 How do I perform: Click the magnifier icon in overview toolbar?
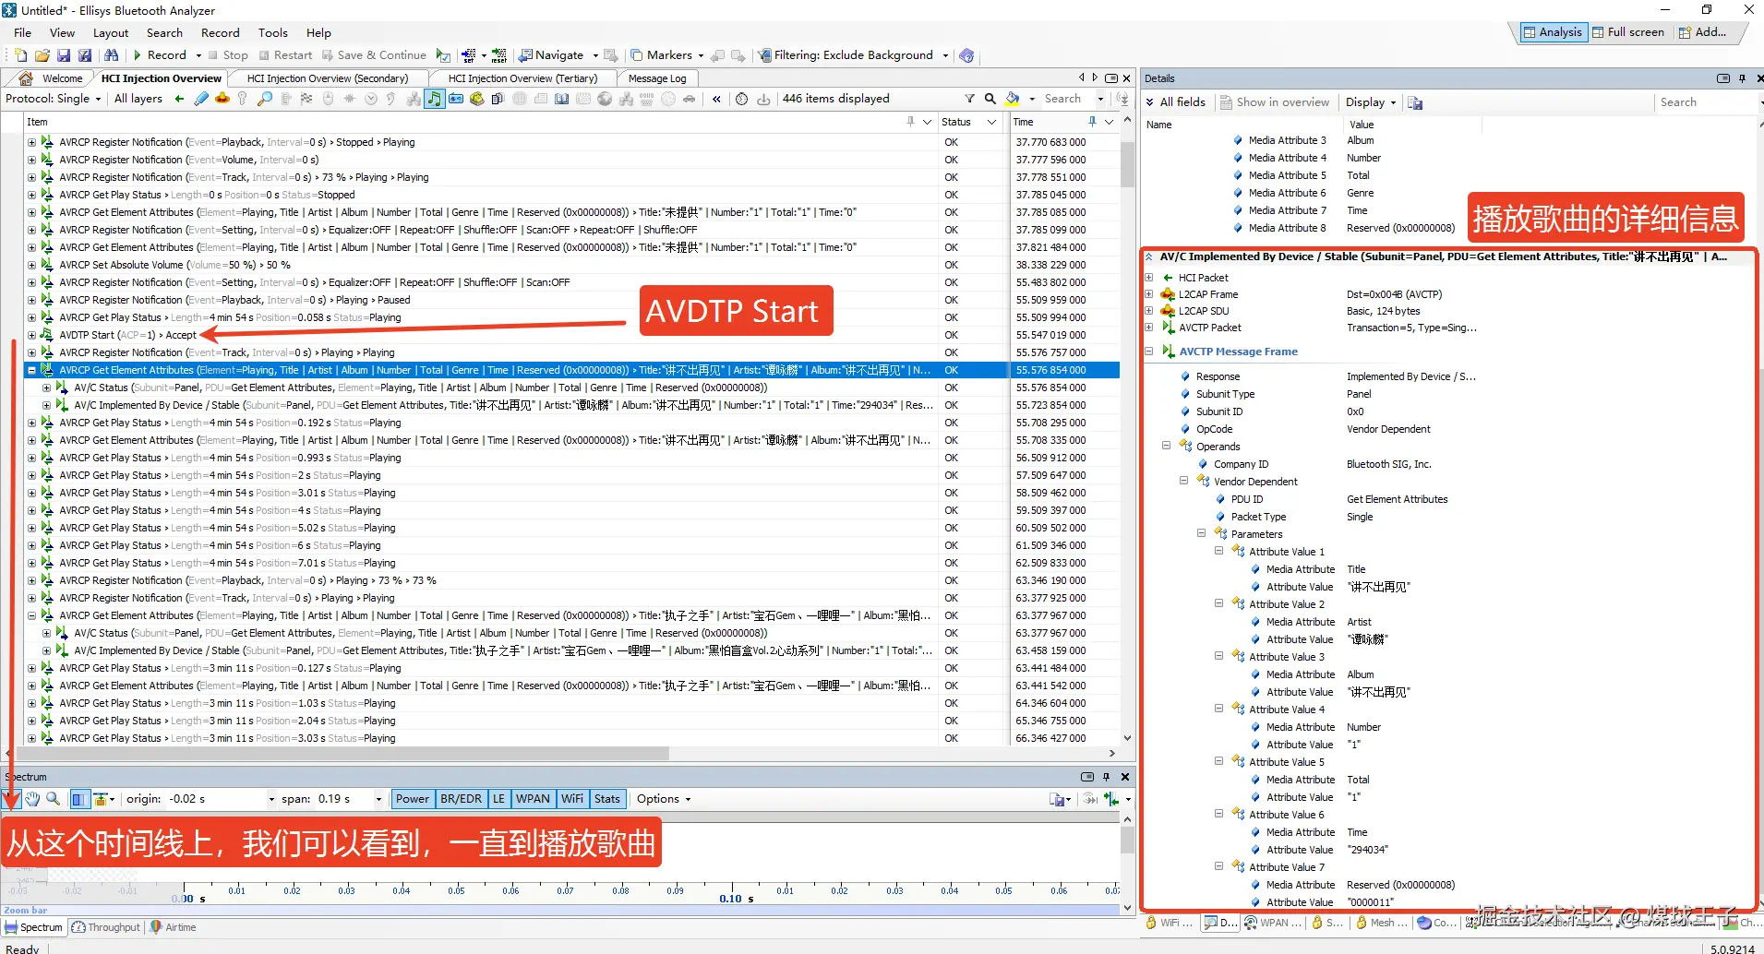click(264, 99)
